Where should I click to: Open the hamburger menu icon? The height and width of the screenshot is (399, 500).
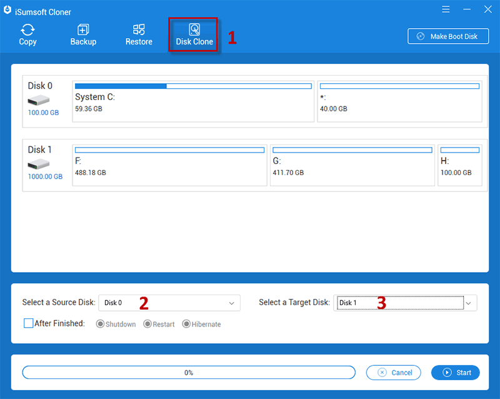(x=446, y=9)
